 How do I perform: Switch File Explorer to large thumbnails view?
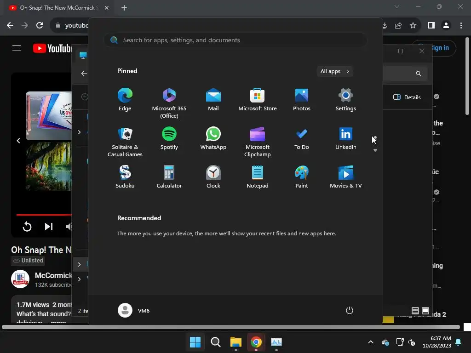click(x=425, y=311)
